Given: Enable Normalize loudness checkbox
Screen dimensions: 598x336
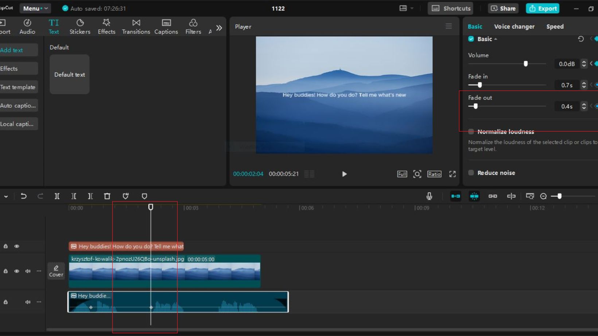Looking at the screenshot, I should pos(471,131).
